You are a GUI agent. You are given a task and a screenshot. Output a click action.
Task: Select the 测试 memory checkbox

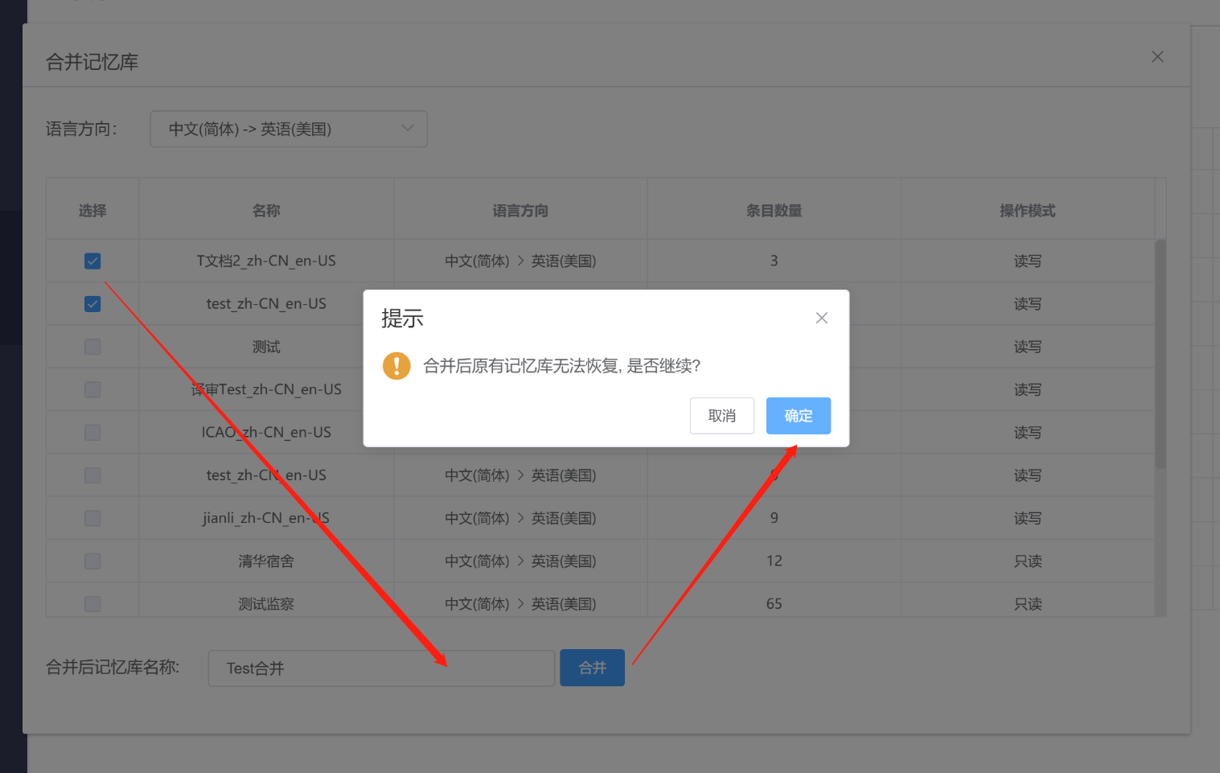point(92,347)
